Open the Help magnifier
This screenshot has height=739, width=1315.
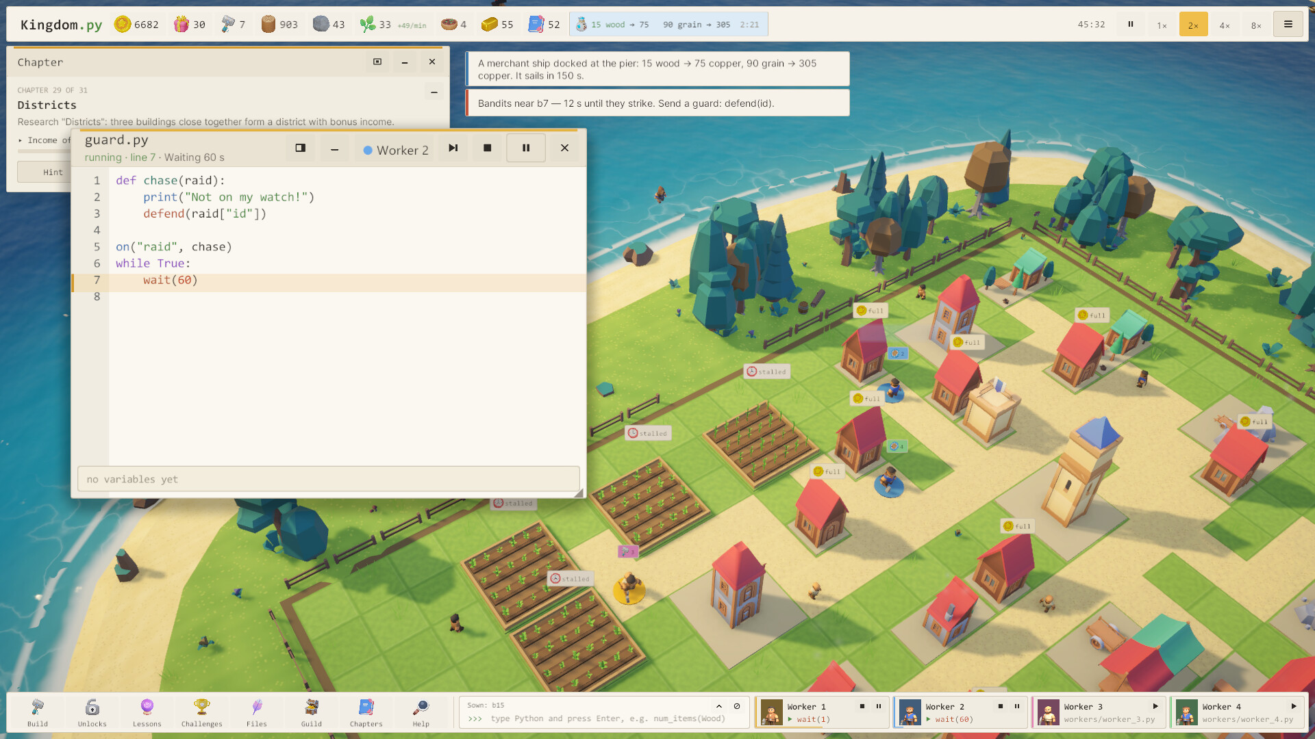point(421,712)
